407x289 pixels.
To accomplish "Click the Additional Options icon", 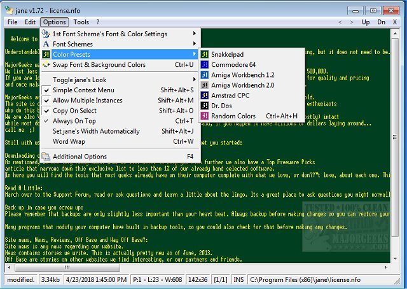I will (x=46, y=156).
